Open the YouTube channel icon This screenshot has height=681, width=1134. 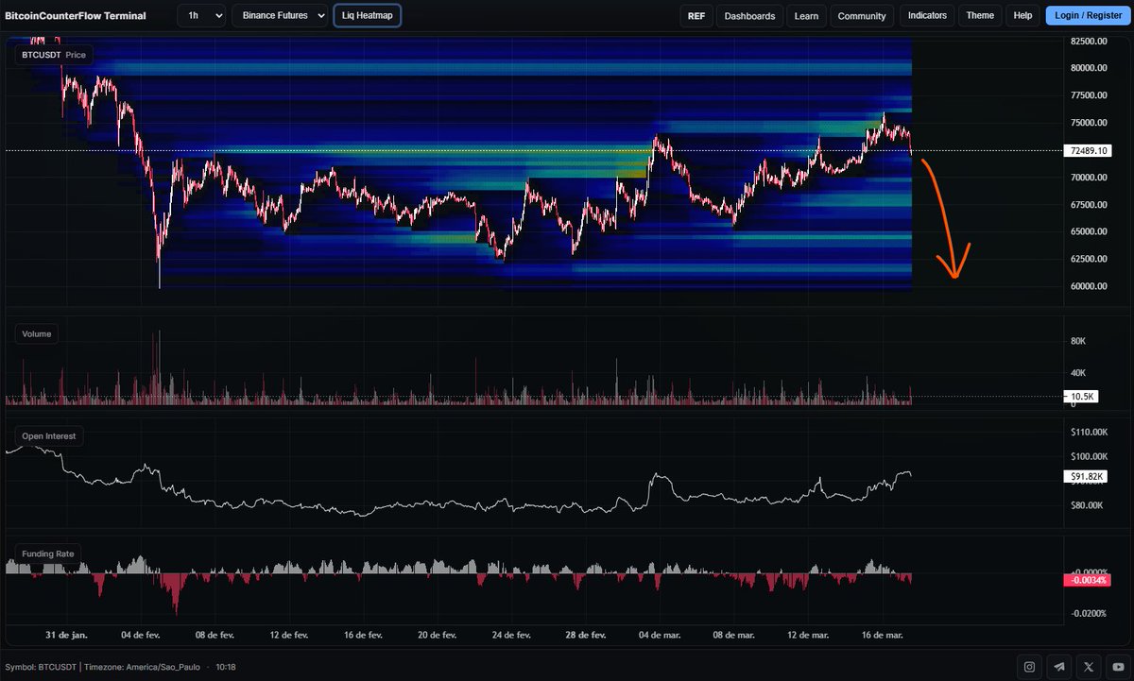[1117, 666]
